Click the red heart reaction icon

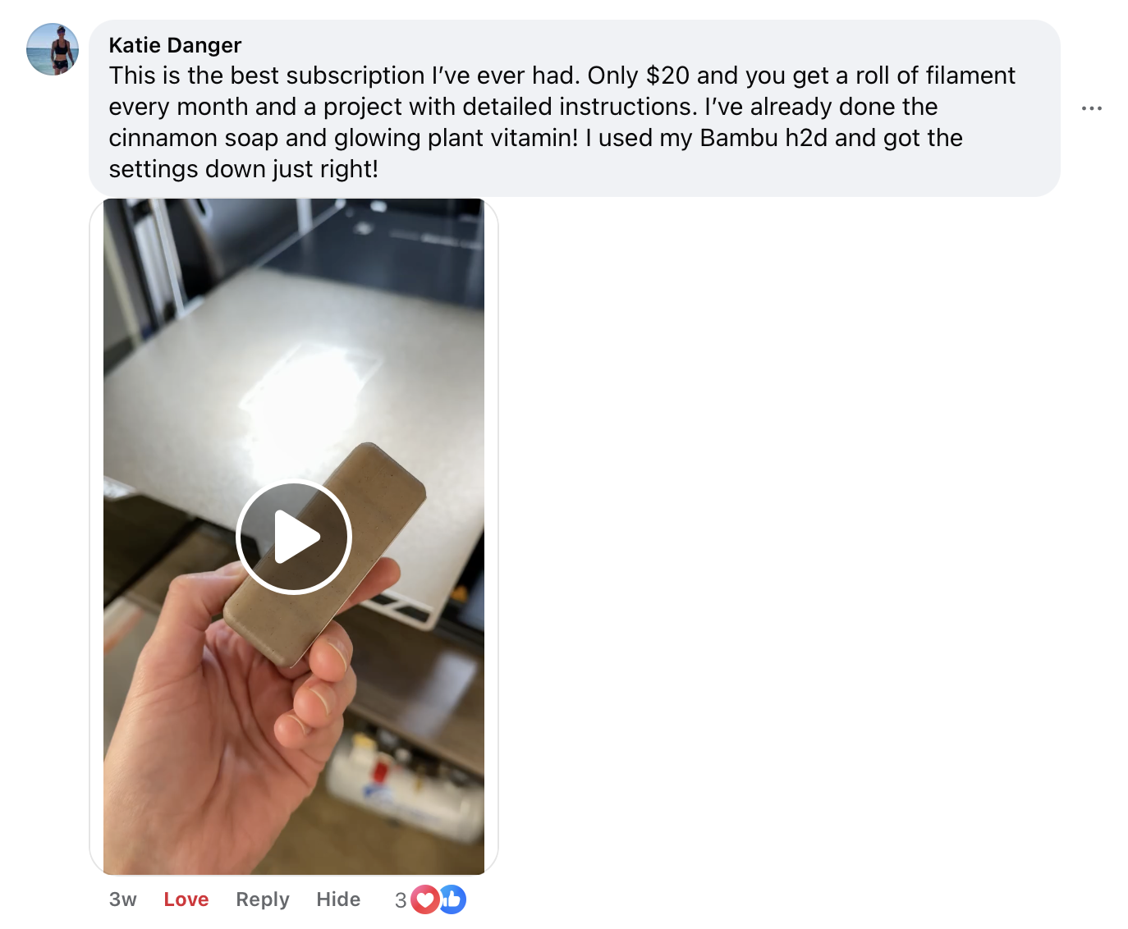[424, 900]
